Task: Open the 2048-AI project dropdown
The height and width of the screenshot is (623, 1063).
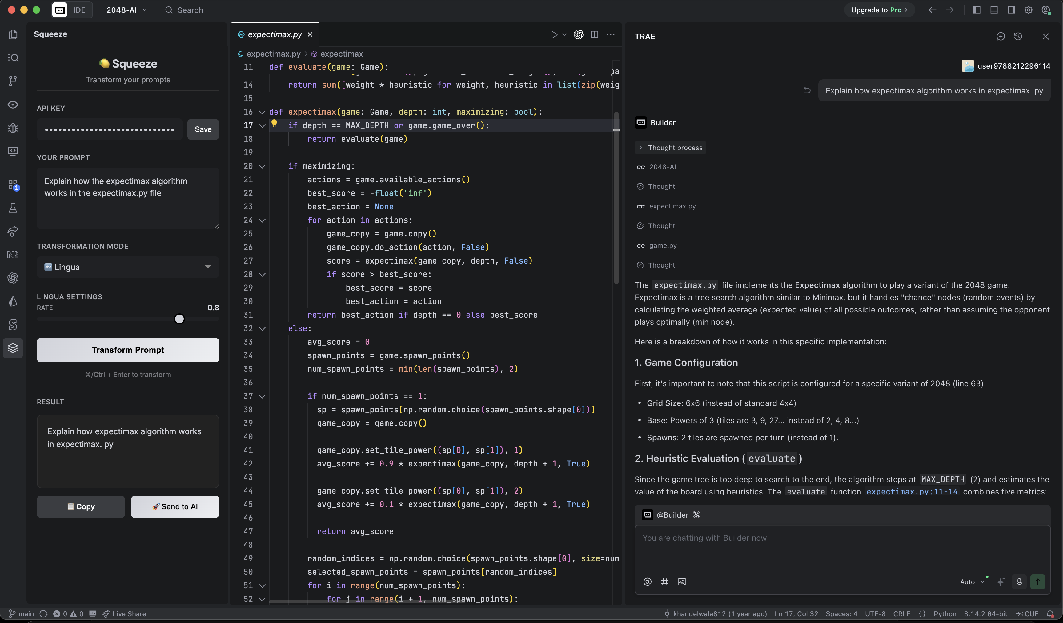Action: tap(126, 10)
